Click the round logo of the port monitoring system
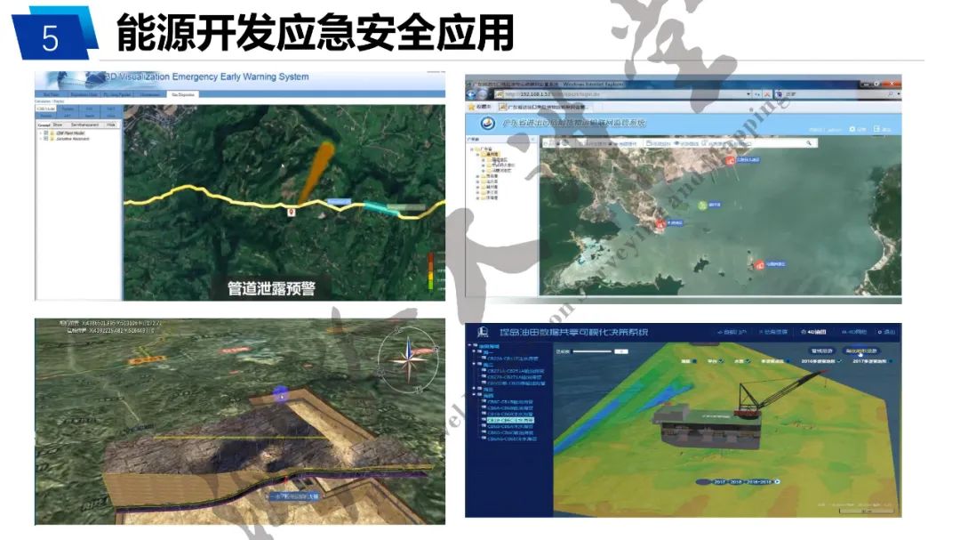 coord(486,123)
